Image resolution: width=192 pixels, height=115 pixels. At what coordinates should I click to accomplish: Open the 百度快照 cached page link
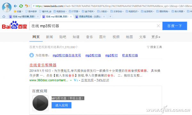(87, 80)
